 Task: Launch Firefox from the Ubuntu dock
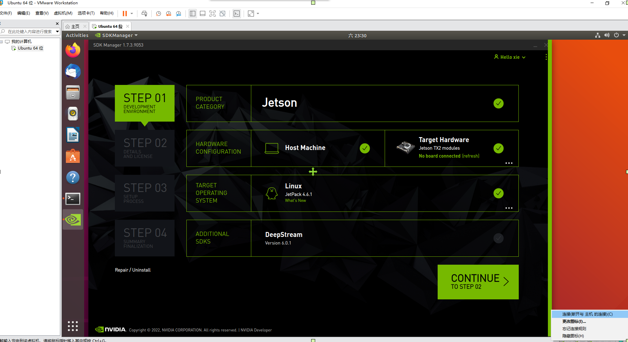click(x=72, y=50)
